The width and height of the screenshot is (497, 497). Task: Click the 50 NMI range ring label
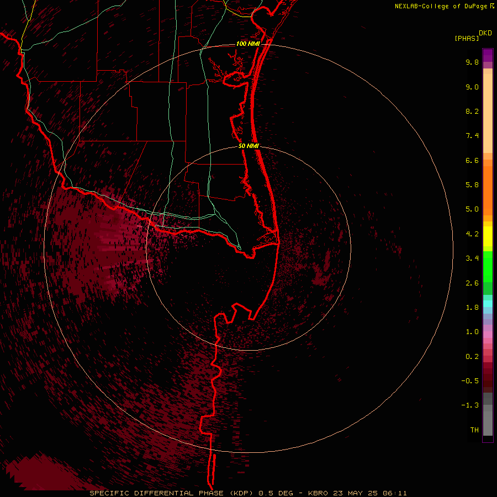click(x=248, y=146)
